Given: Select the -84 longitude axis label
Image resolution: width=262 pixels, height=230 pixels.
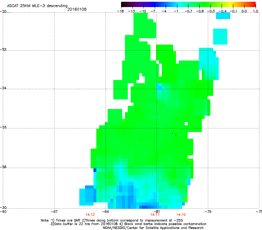Looking at the screenshot, I should [106, 212].
